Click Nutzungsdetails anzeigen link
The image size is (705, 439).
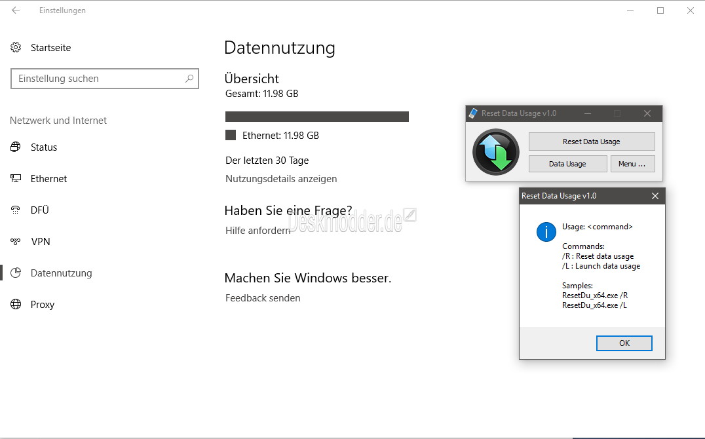pyautogui.click(x=281, y=179)
